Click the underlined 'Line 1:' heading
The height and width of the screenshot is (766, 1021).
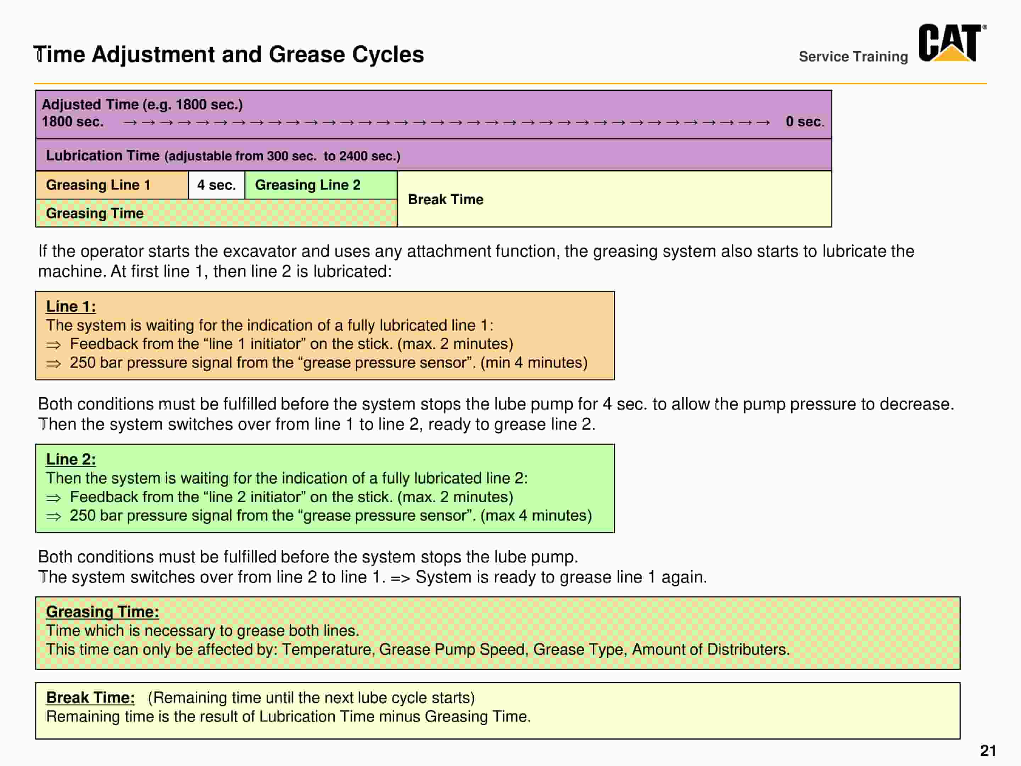[x=71, y=306]
